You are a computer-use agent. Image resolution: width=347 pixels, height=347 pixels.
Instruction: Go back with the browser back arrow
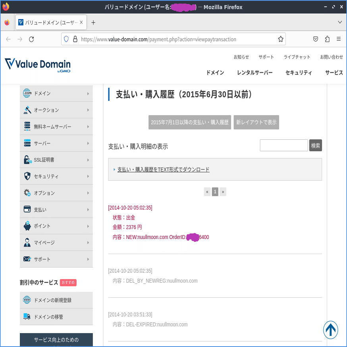[x=8, y=39]
